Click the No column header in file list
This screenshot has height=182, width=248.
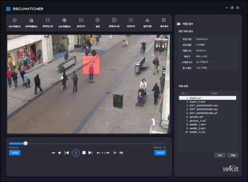click(x=183, y=94)
